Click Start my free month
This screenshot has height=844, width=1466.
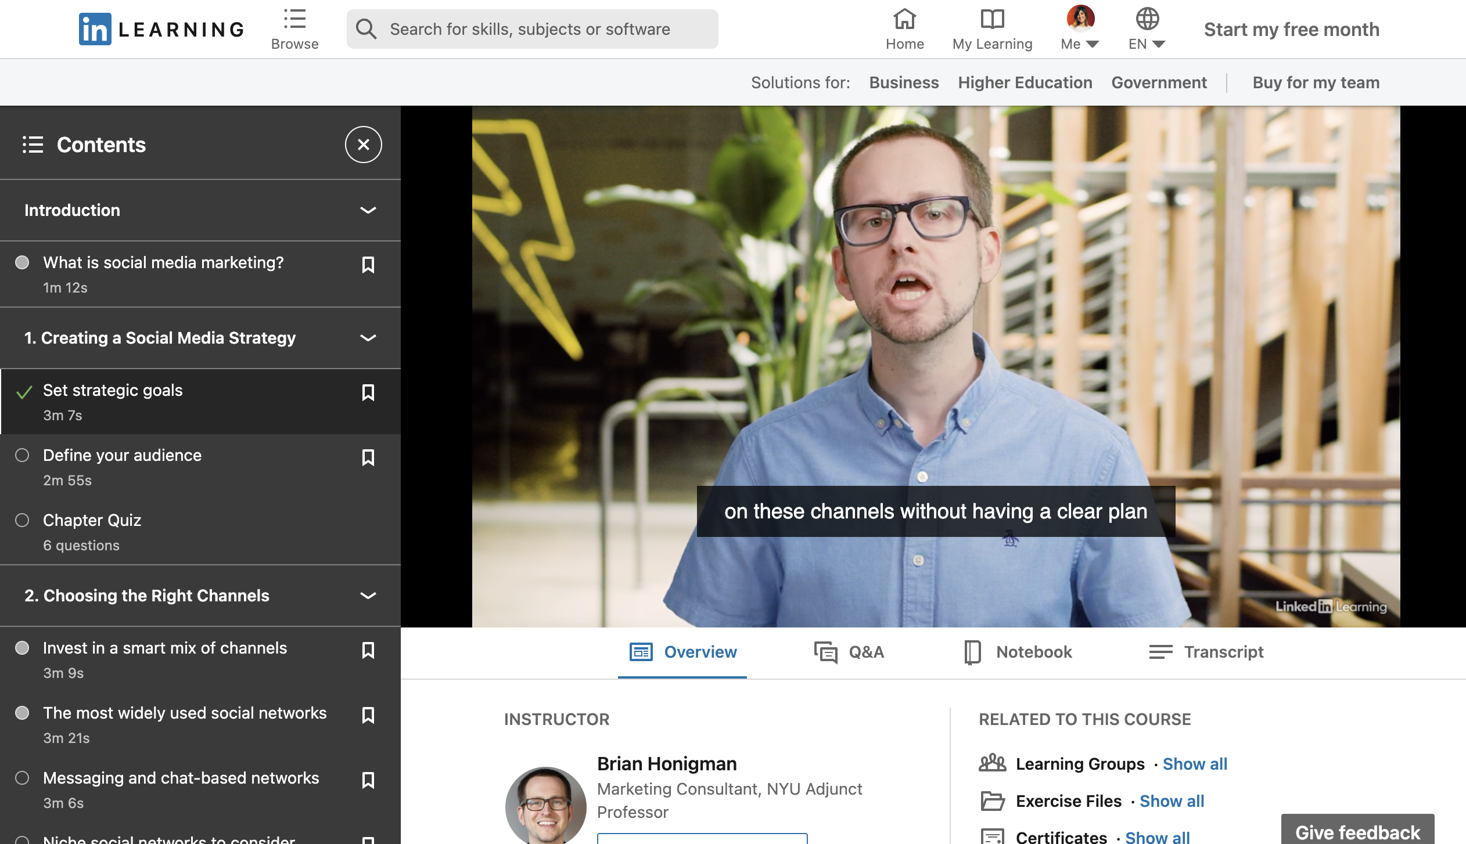tap(1291, 28)
